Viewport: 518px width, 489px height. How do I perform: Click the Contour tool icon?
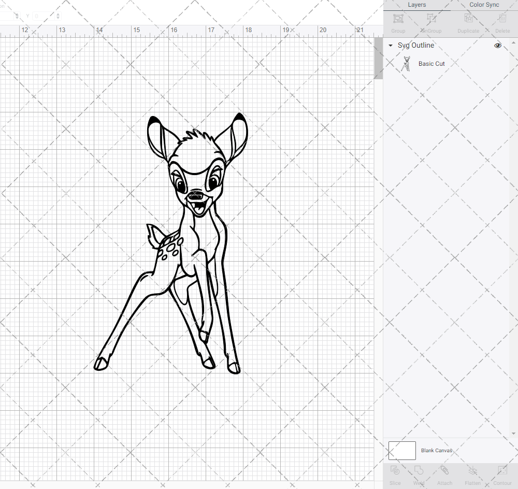coord(502,470)
